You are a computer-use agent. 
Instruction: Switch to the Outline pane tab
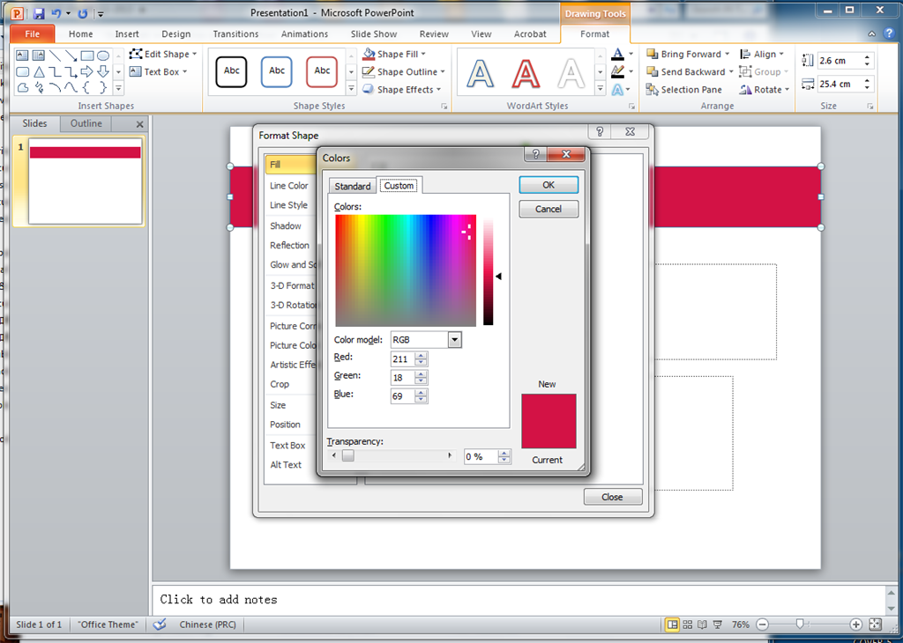(x=86, y=123)
